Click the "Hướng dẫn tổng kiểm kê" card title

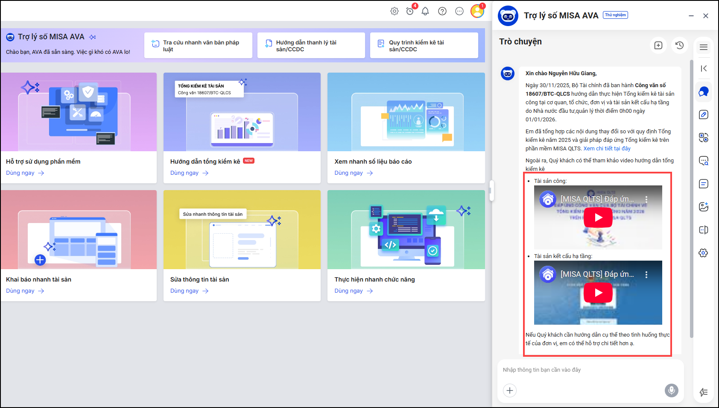click(205, 161)
